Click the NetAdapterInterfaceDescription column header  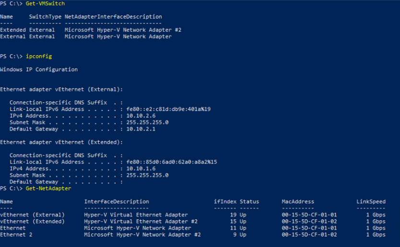[x=113, y=17]
